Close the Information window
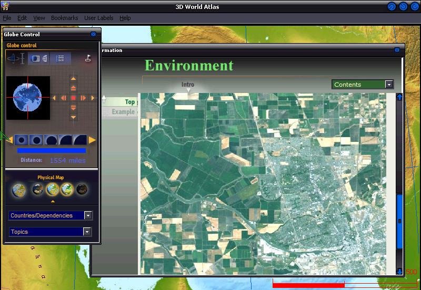The image size is (421, 290). [x=397, y=50]
